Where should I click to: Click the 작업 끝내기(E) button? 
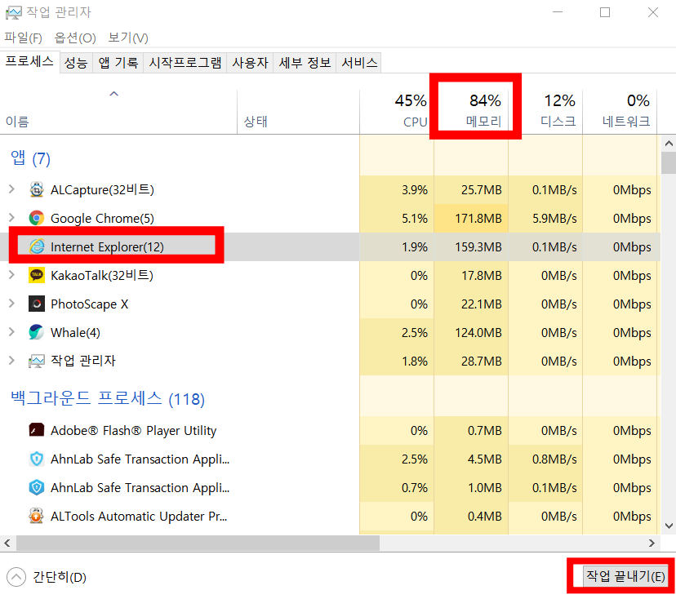point(625,576)
